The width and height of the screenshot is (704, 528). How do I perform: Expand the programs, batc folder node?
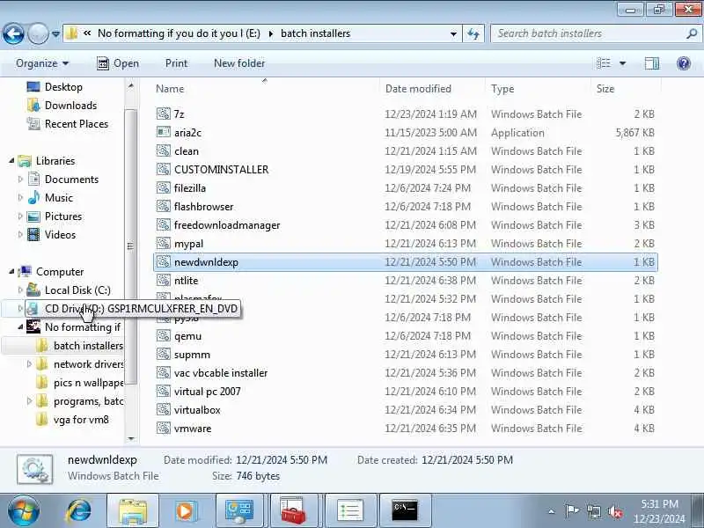29,400
